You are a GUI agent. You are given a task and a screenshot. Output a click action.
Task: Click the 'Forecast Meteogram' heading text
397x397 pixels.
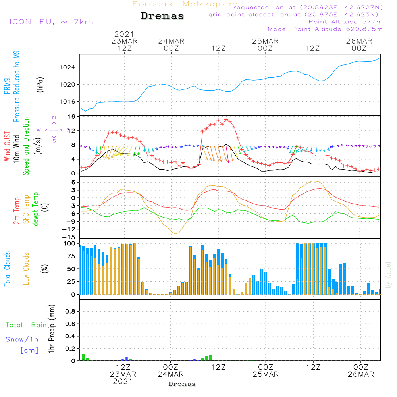coord(185,4)
